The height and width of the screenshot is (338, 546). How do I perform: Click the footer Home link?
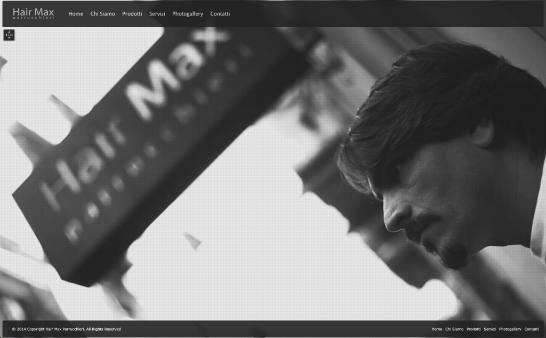pos(437,329)
